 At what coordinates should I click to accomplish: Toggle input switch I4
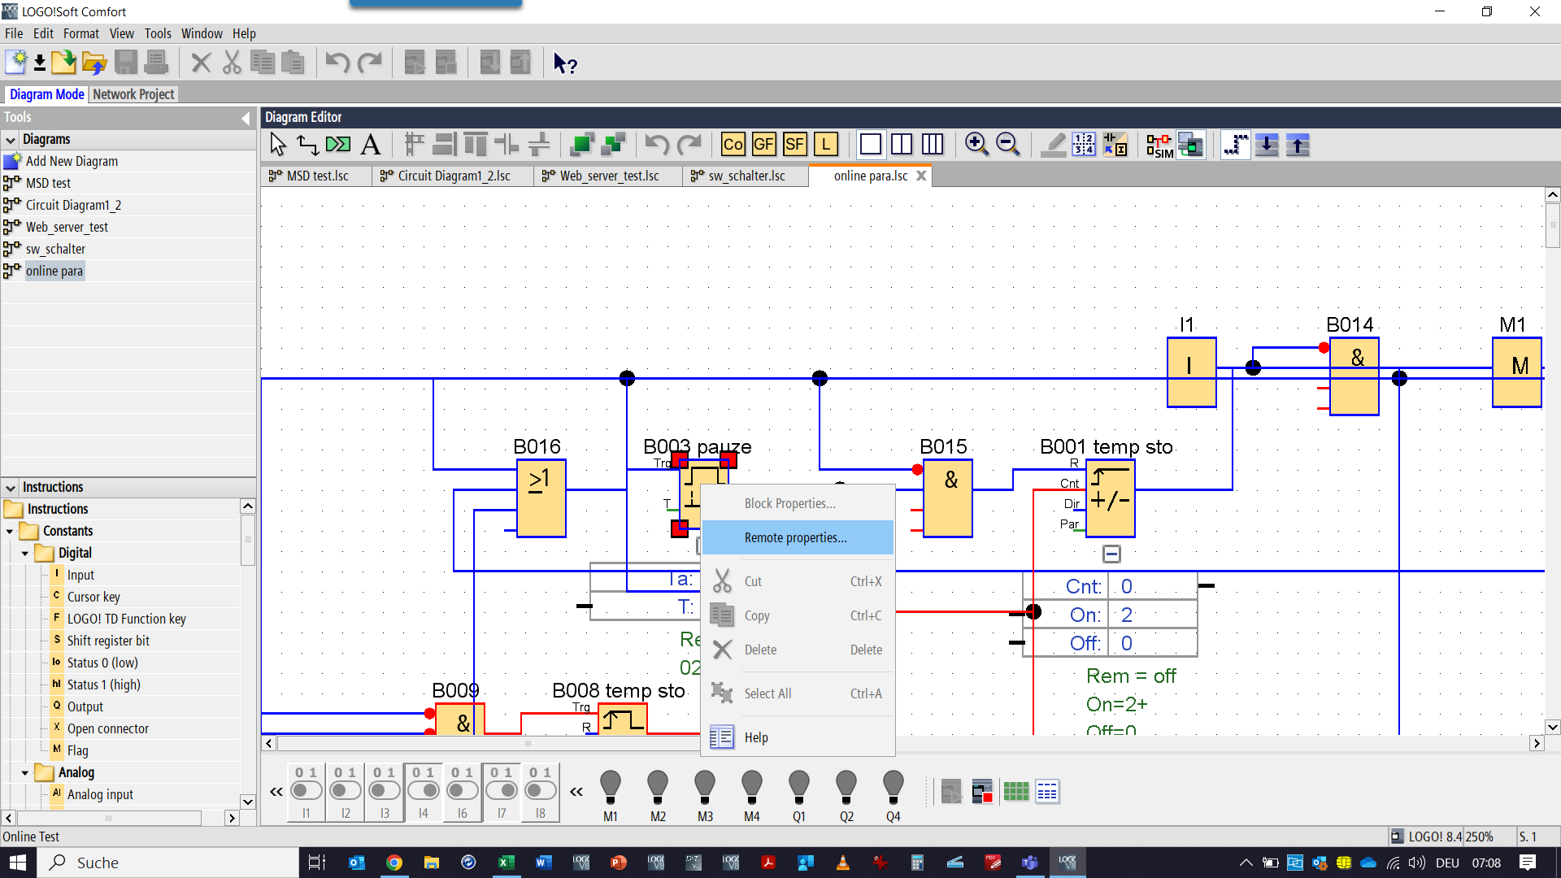pos(424,790)
